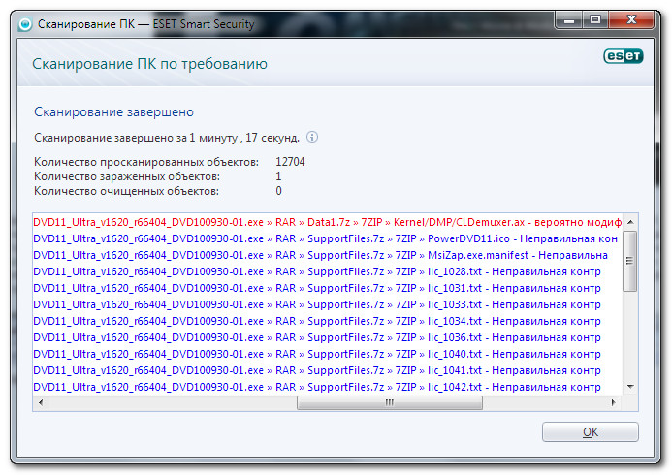The width and height of the screenshot is (672, 475).
Task: Click the cleaned objects count value 0
Action: (x=278, y=191)
